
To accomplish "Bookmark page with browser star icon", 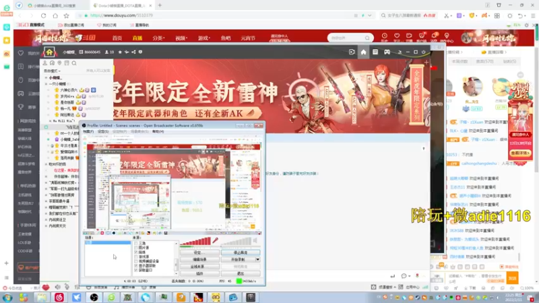I will (66, 15).
